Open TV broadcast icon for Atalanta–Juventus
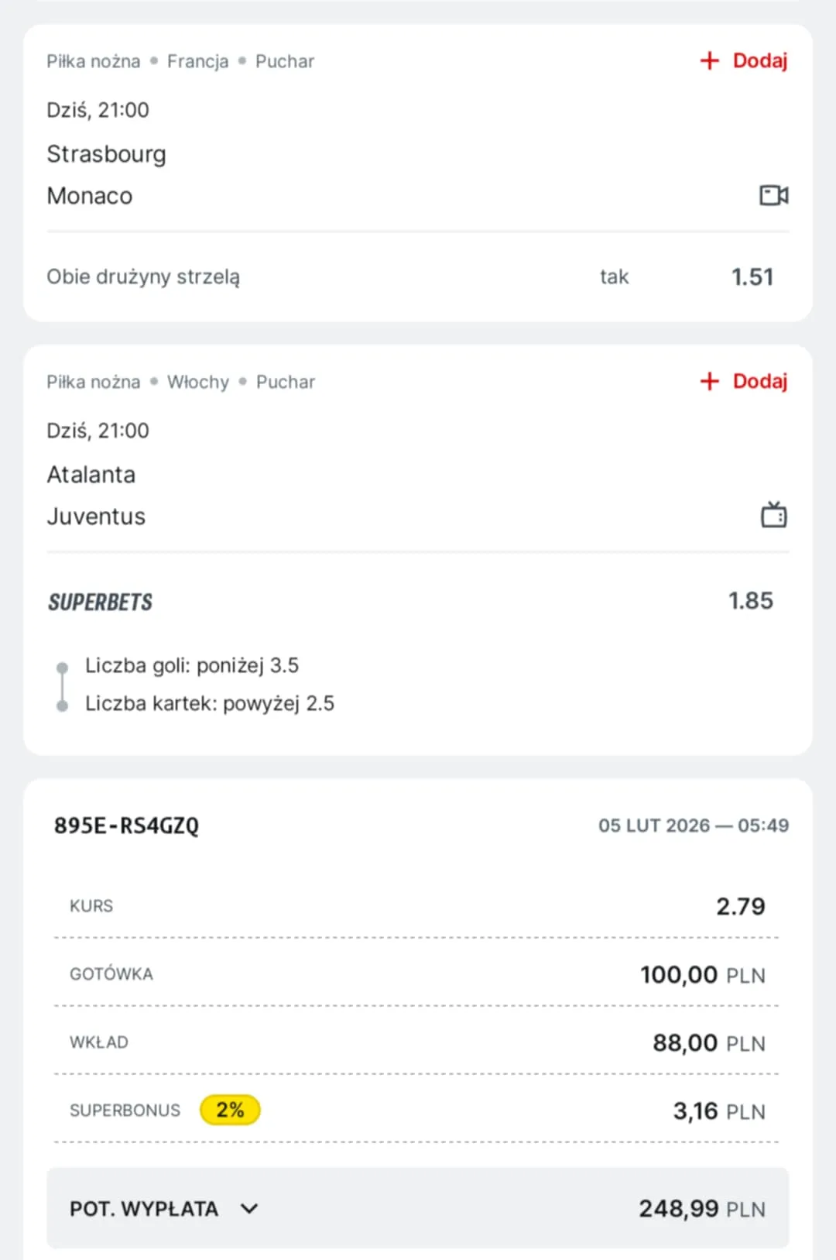Image resolution: width=836 pixels, height=1260 pixels. (773, 515)
